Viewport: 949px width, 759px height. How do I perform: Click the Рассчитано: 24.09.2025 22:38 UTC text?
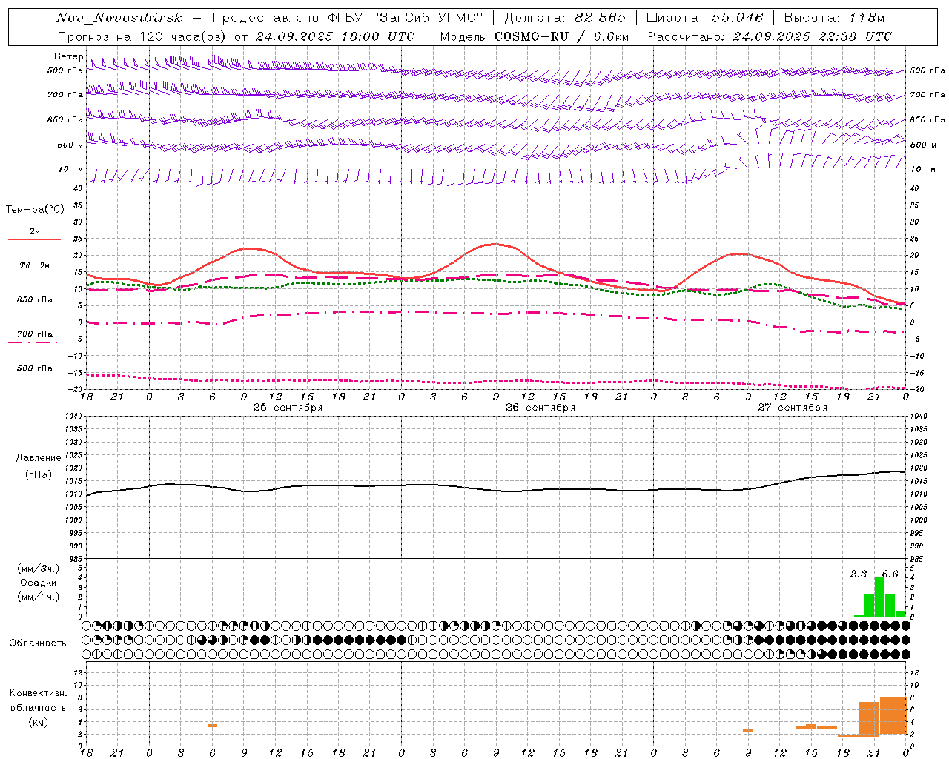coord(770,36)
